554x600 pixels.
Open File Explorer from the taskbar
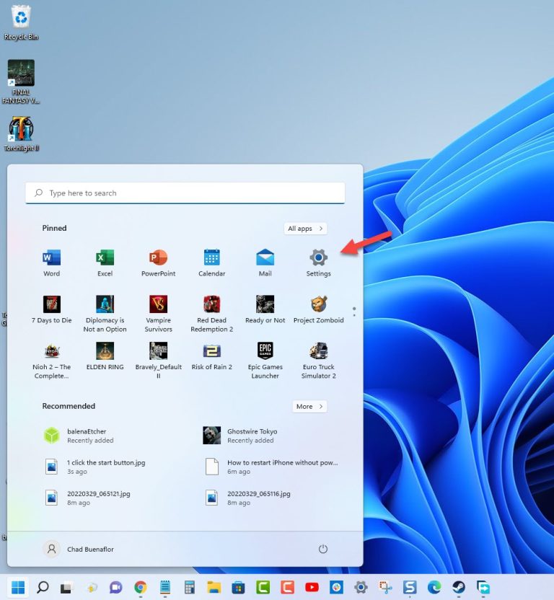[x=214, y=587]
